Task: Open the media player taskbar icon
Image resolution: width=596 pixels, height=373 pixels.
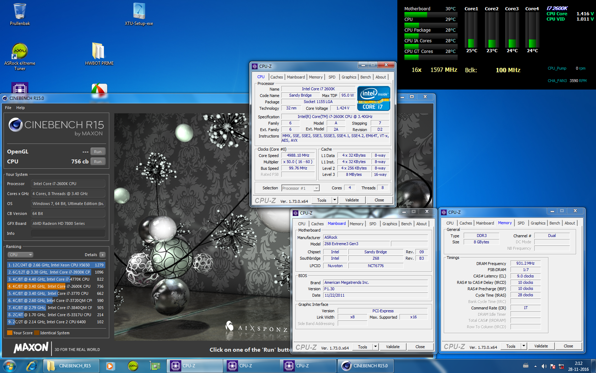Action: 110,366
